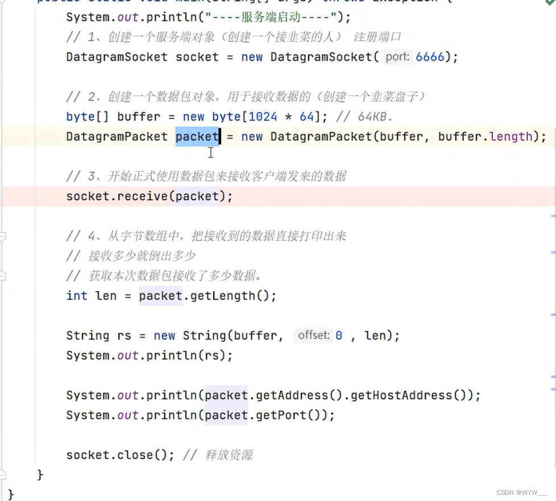Click the port number literal "6666"
This screenshot has height=501, width=556.
(430, 57)
